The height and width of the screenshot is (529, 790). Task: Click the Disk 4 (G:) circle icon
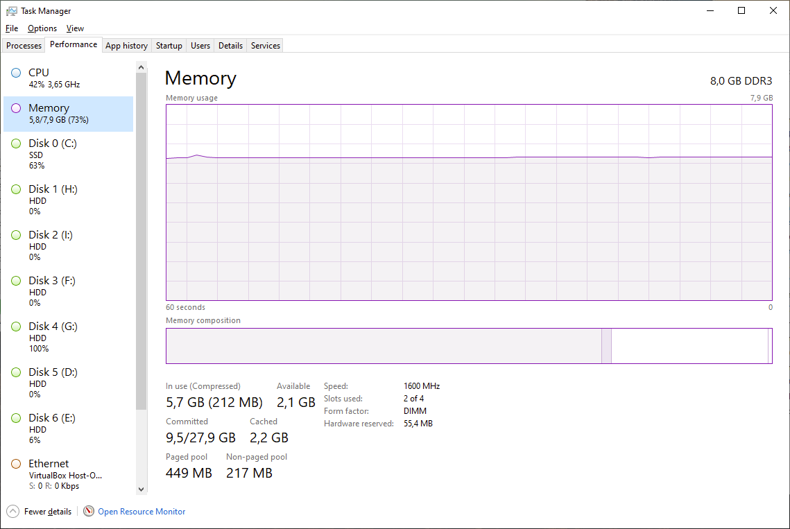(16, 327)
